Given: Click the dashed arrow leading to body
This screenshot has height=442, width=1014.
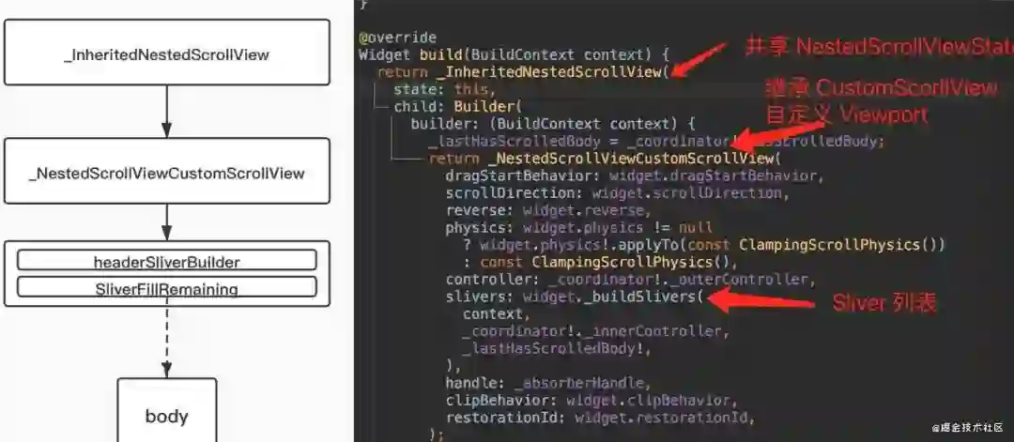Looking at the screenshot, I should click(167, 342).
